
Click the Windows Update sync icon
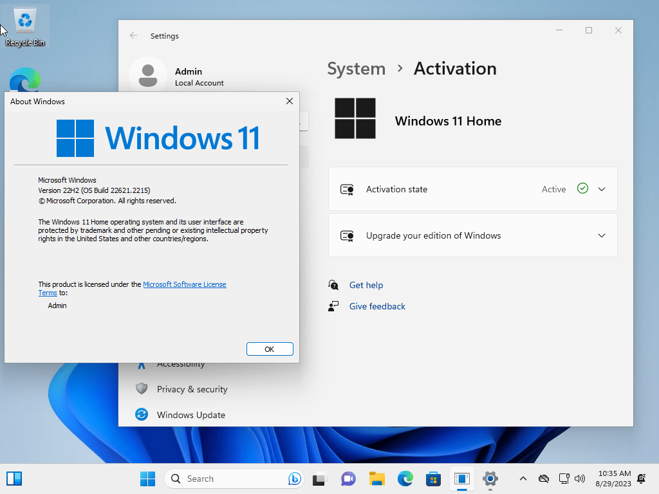142,415
